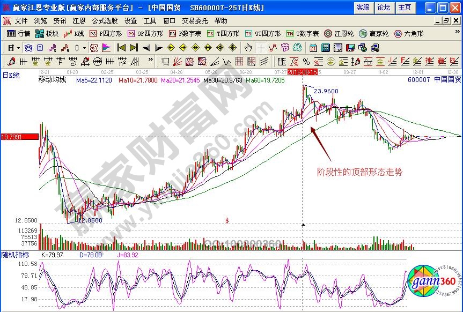Click the 客服 customer service button
The height and width of the screenshot is (312, 463).
pos(363,8)
